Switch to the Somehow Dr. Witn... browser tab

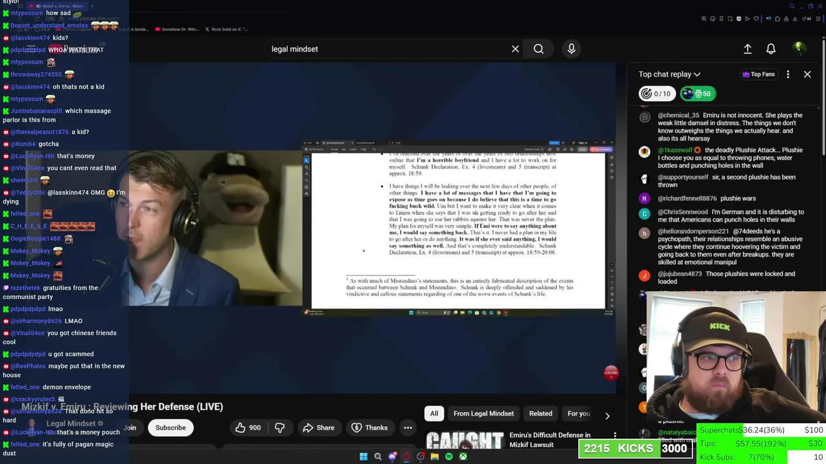(176, 29)
